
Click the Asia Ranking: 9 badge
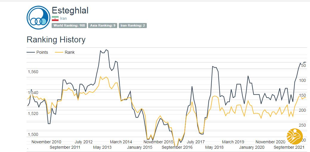pyautogui.click(x=103, y=25)
